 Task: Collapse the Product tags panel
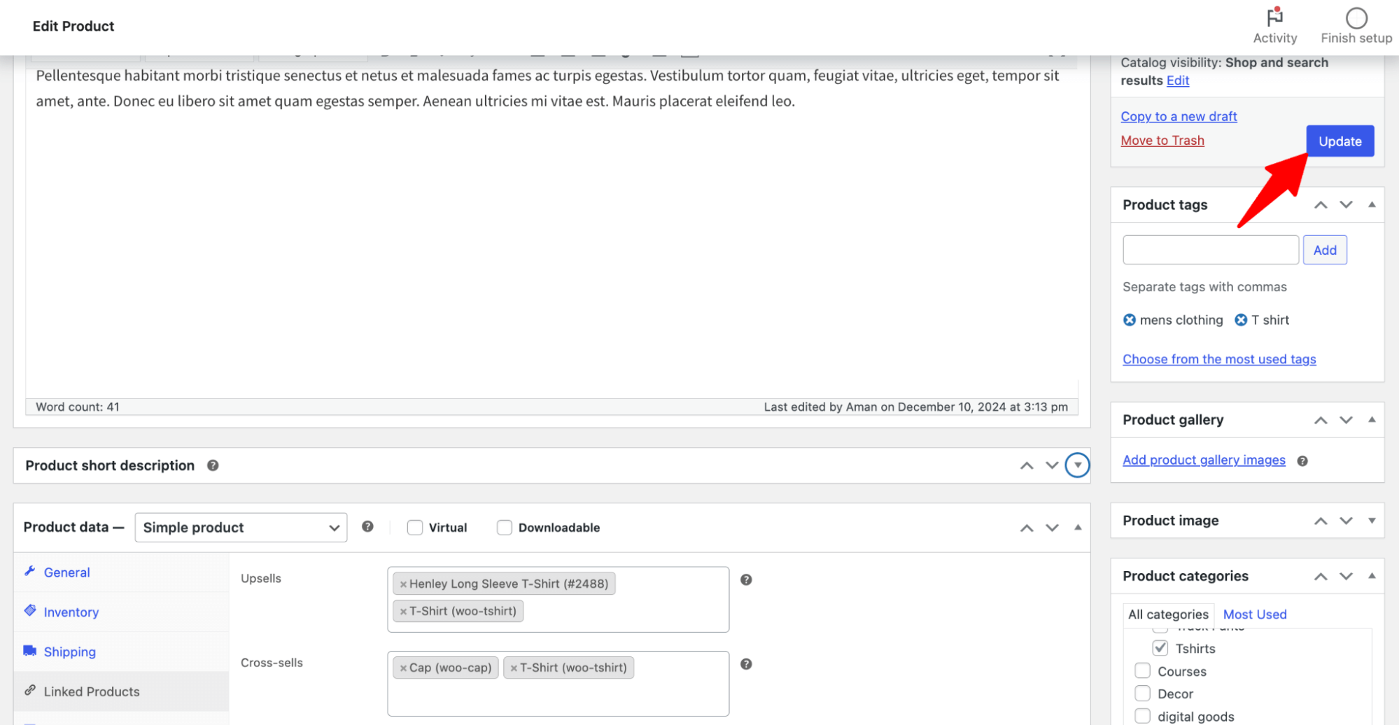(1371, 204)
